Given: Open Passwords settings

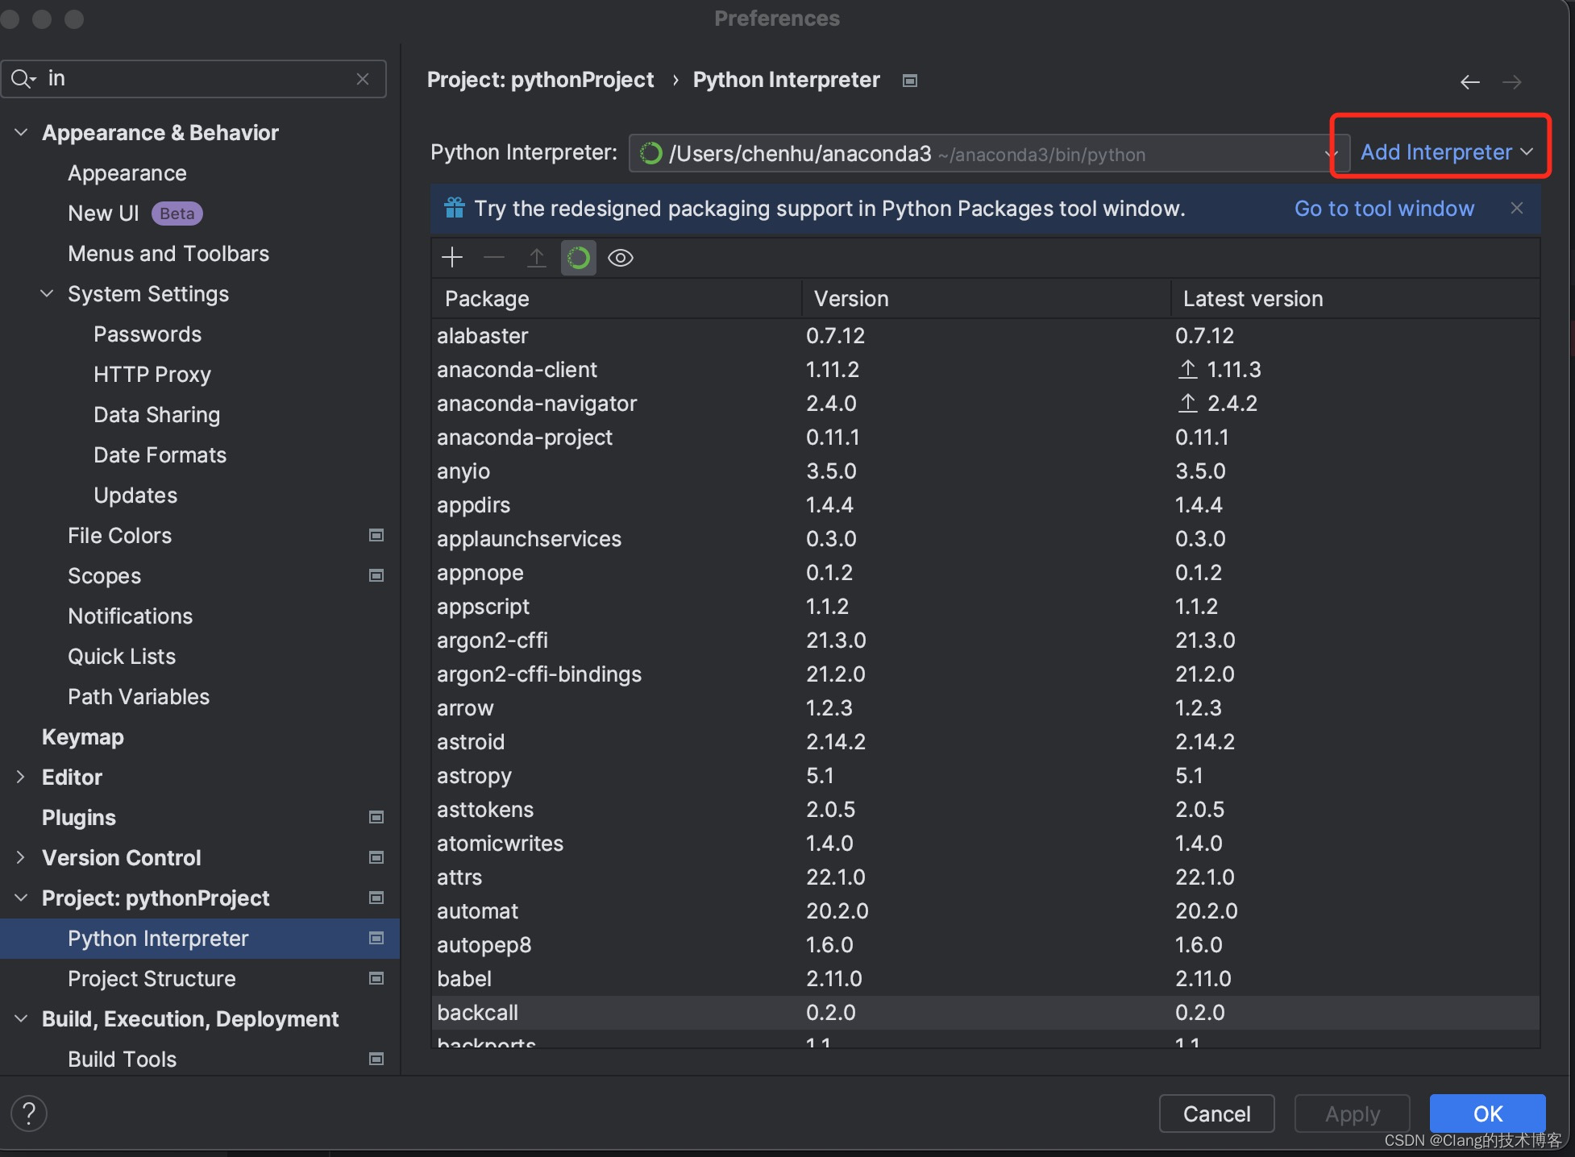Looking at the screenshot, I should point(148,334).
